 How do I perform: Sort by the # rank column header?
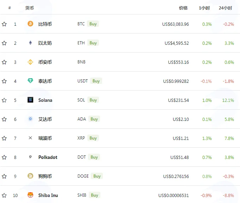pos(10,8)
